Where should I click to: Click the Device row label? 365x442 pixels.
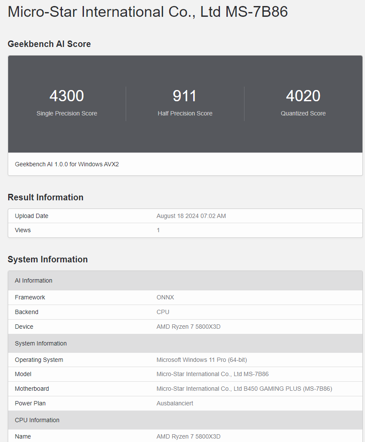coord(24,327)
